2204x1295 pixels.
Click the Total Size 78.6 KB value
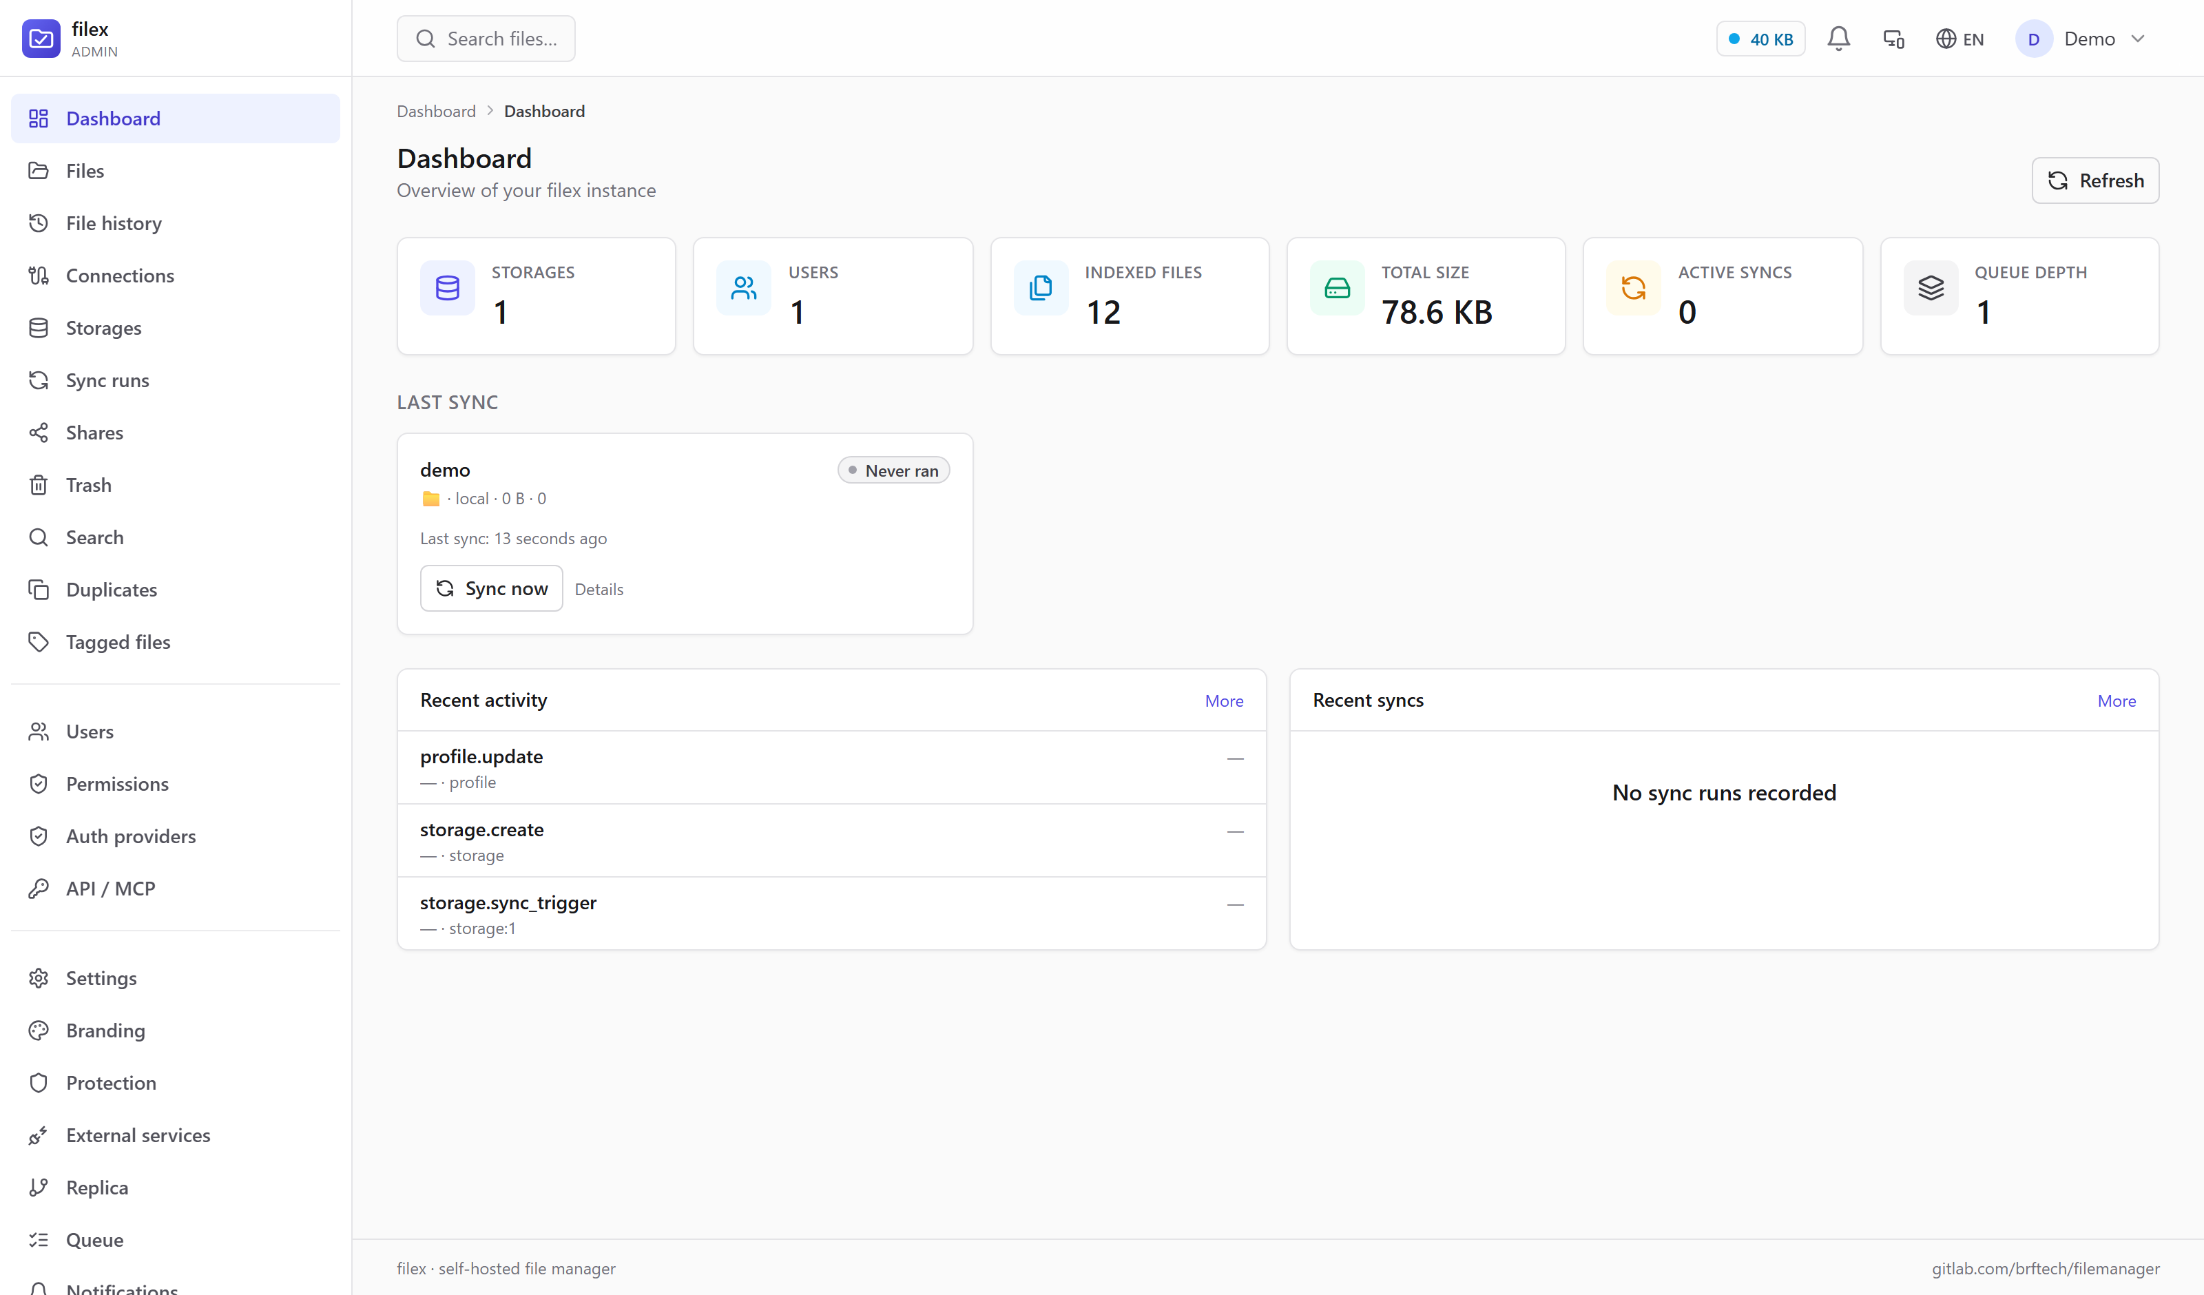(x=1437, y=312)
